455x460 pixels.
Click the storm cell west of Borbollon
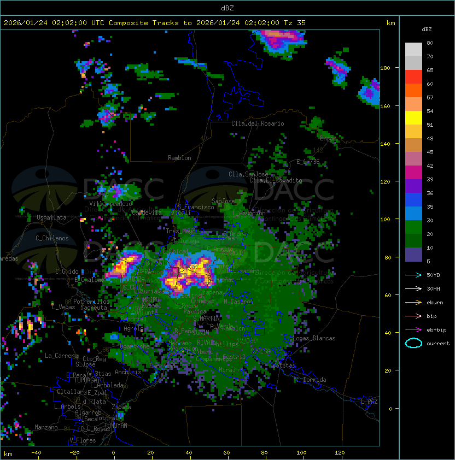[x=124, y=265]
